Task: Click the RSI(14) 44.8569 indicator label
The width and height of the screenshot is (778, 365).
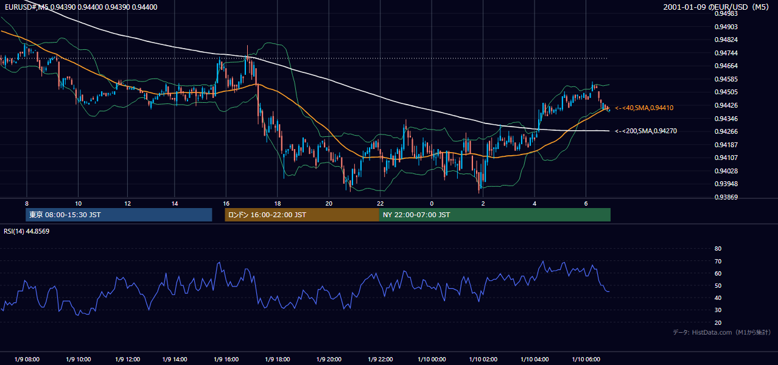Action: 27,231
